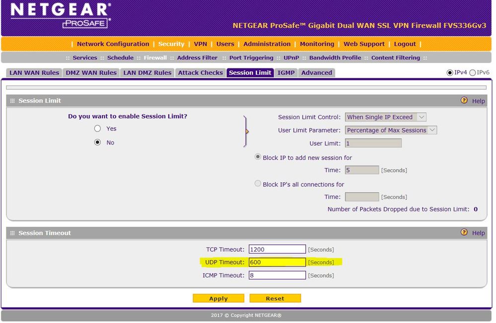This screenshot has width=496, height=323.
Task: Choose the IPv4 radio button
Action: coord(449,73)
